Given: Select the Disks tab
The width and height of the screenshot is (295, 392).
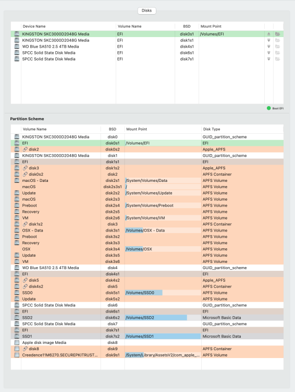Looking at the screenshot, I should [146, 10].
